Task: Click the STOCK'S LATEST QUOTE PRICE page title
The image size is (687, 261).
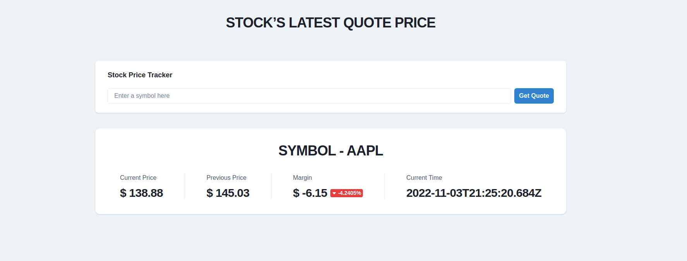Action: (x=331, y=22)
